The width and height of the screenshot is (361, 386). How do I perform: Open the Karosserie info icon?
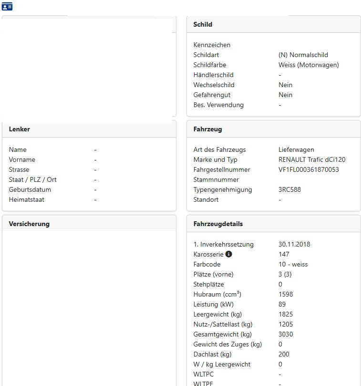click(x=228, y=254)
